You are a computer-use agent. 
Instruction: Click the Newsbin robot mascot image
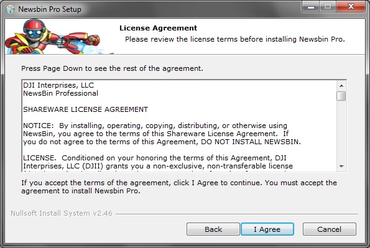pyautogui.click(x=53, y=37)
